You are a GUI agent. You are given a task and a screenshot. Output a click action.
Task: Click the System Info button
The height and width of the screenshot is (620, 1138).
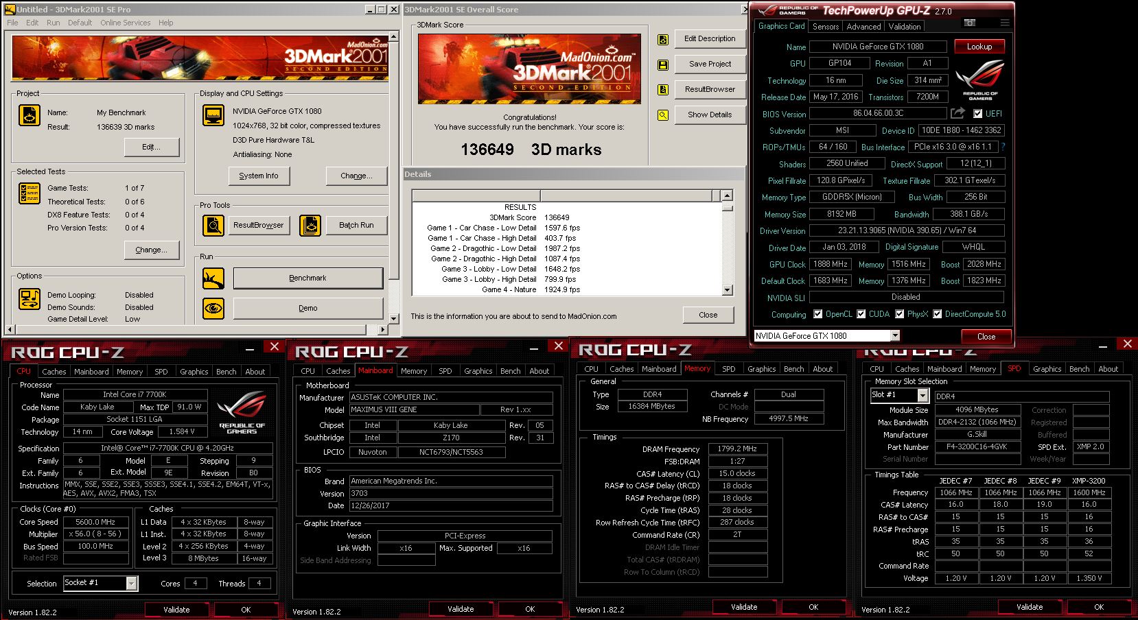pos(259,176)
